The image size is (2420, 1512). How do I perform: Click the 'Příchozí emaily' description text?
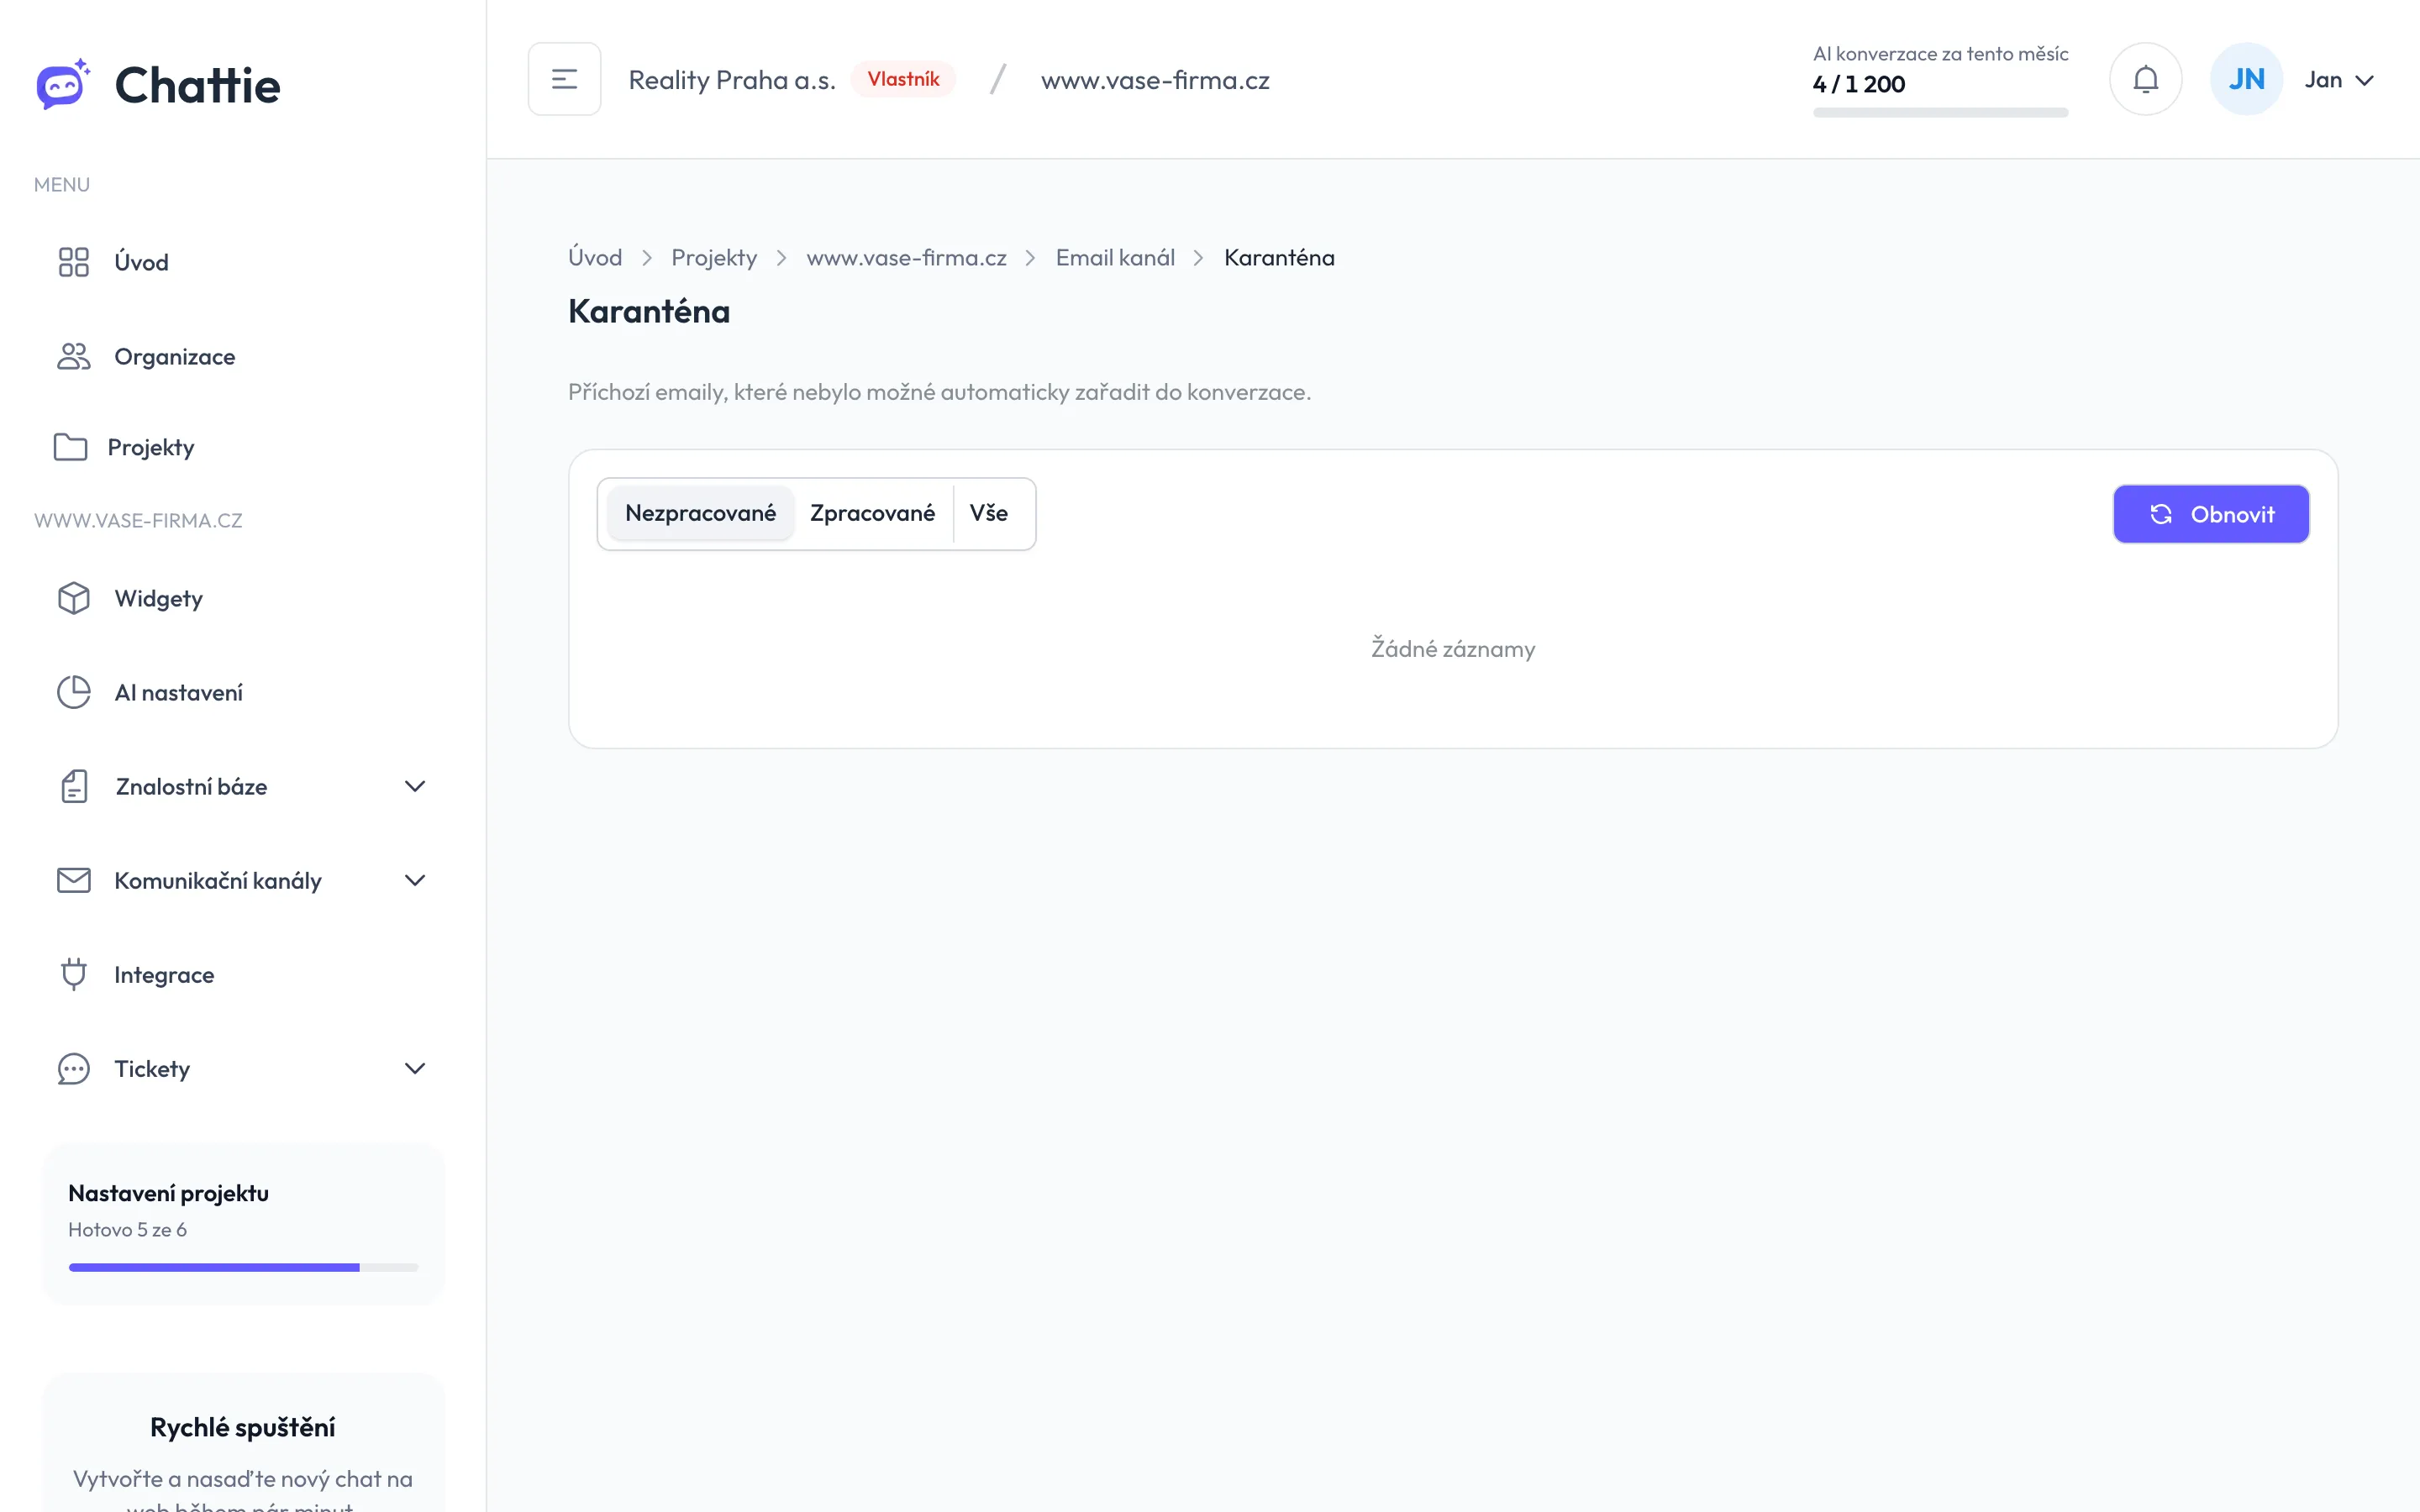[939, 392]
